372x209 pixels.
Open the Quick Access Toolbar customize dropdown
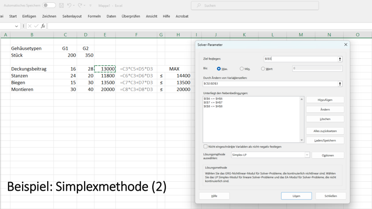(x=90, y=5)
